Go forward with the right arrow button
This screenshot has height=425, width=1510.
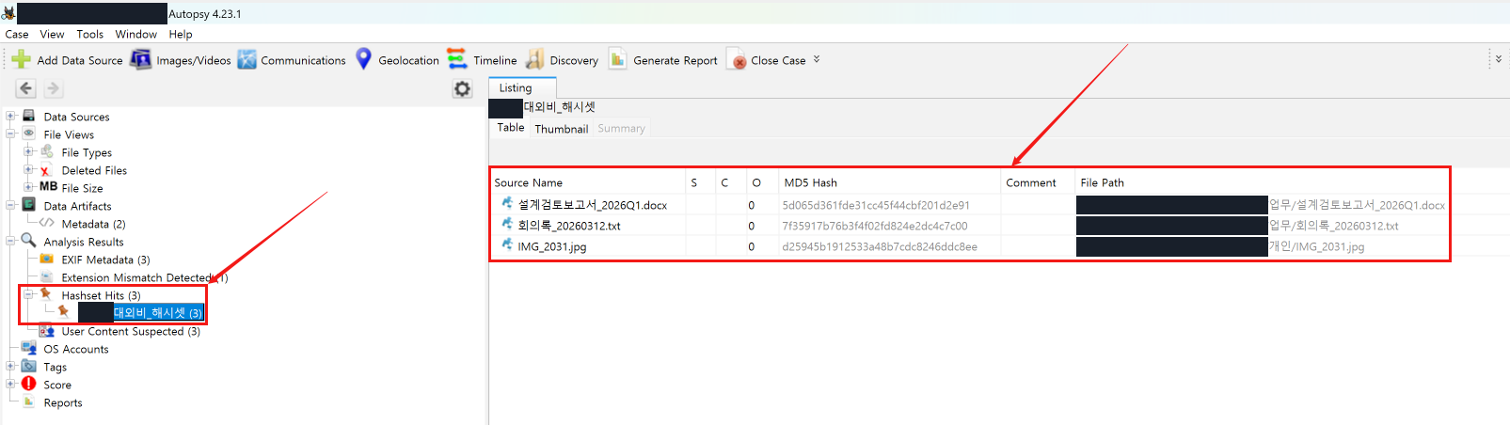[53, 88]
